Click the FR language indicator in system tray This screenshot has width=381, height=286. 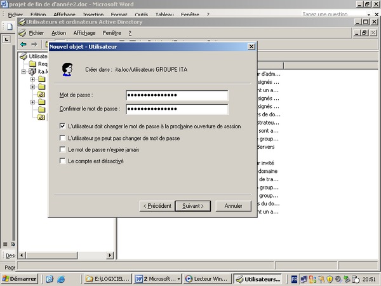click(x=295, y=279)
